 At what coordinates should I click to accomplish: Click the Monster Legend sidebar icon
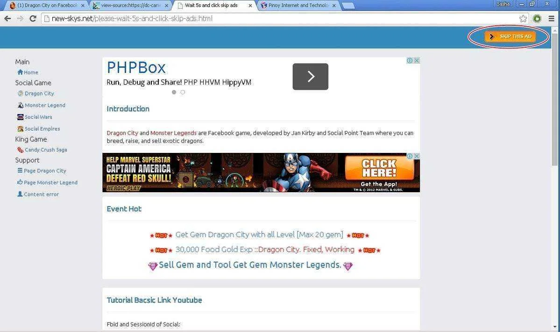coord(21,105)
